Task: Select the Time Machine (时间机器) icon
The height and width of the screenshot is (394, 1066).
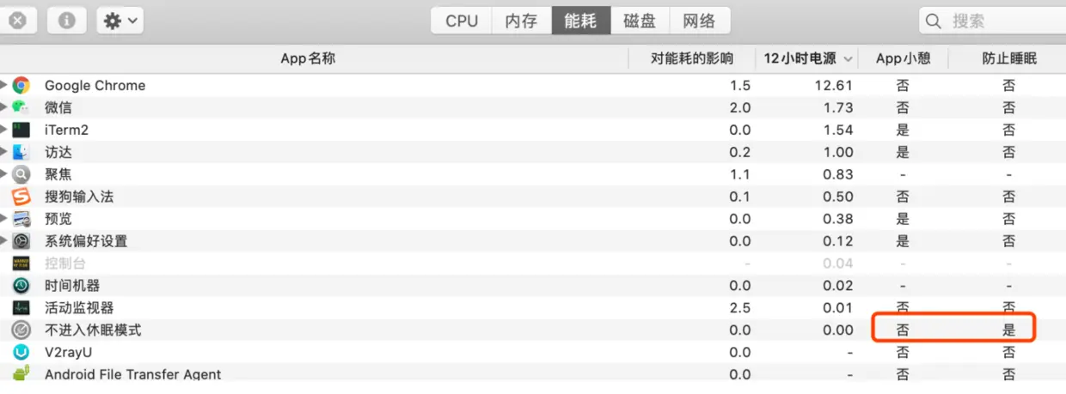Action: pos(21,285)
